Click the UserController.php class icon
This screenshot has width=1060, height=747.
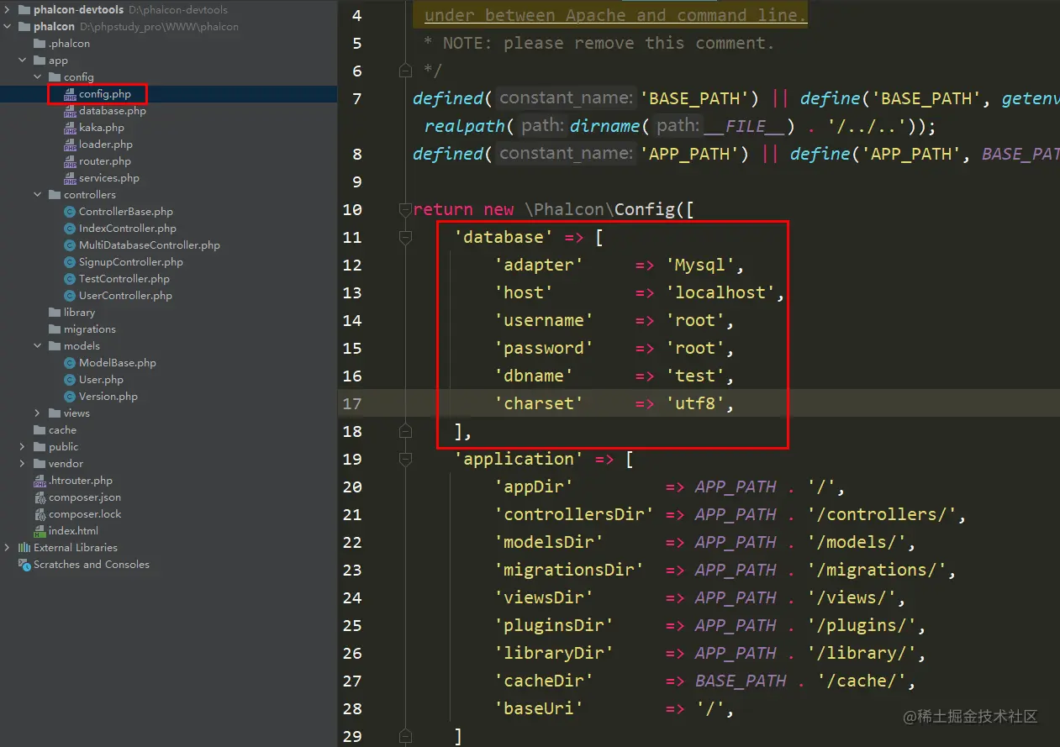click(71, 296)
